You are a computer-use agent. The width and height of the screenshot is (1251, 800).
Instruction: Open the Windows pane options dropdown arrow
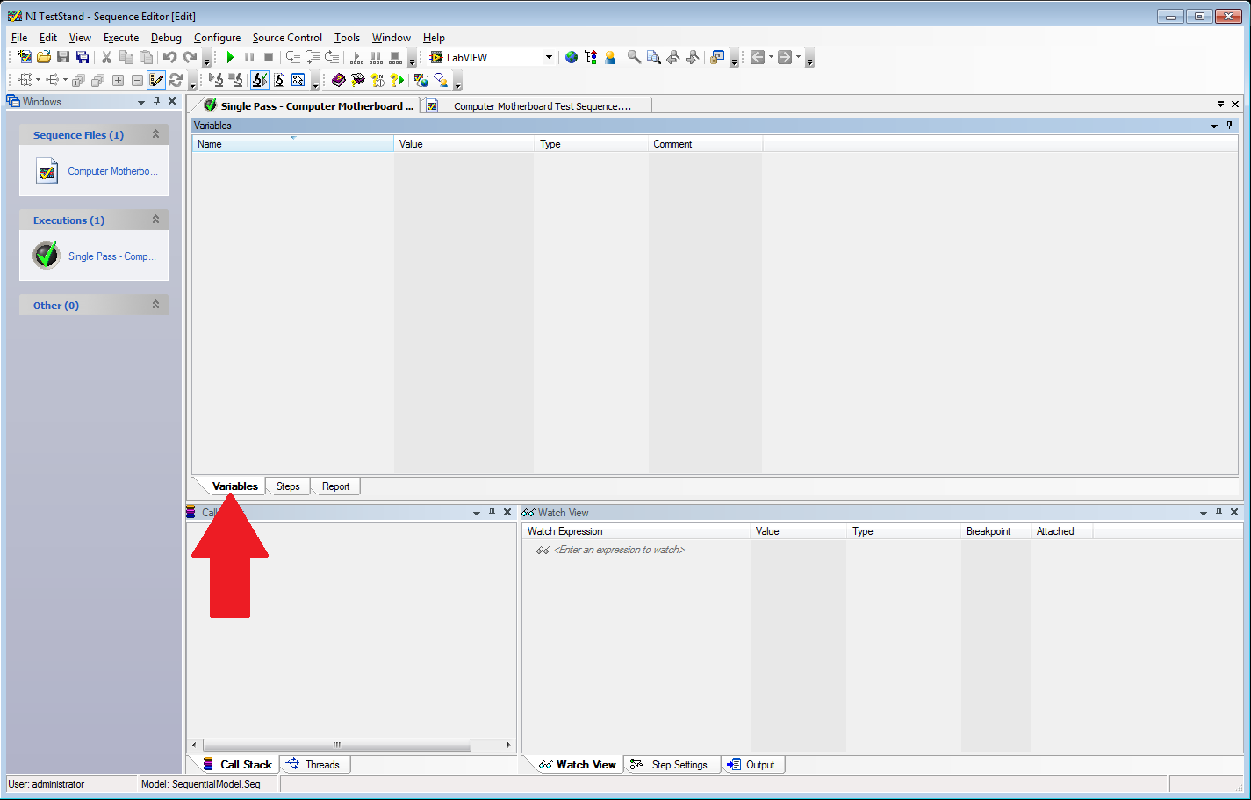[x=140, y=102]
